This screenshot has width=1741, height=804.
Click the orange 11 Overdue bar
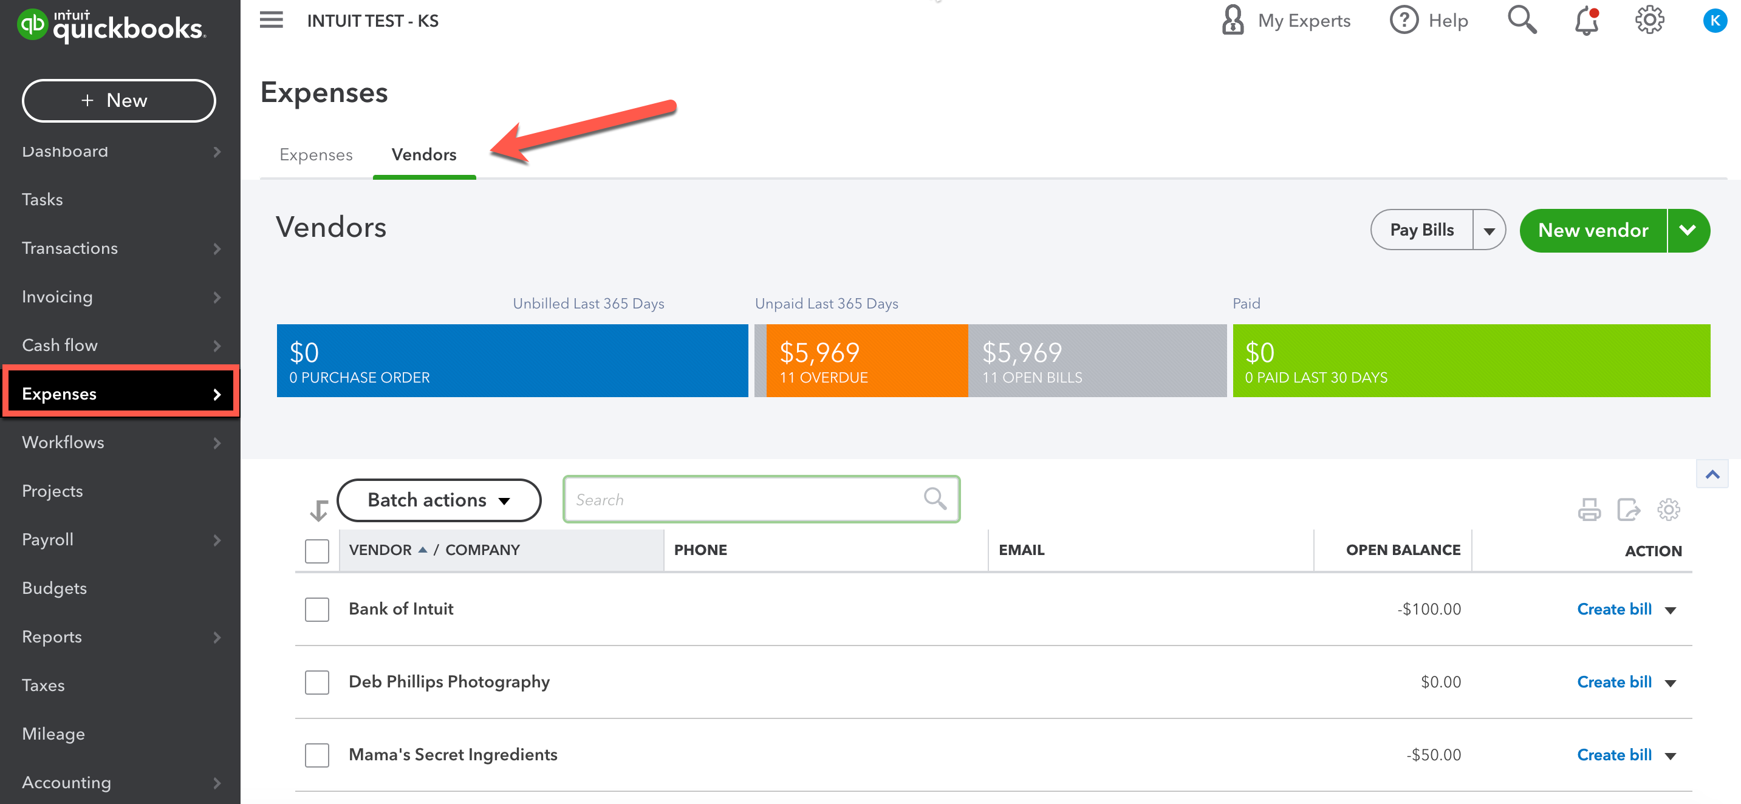pyautogui.click(x=866, y=361)
